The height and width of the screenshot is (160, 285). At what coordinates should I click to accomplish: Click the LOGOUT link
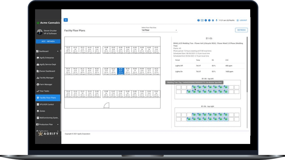pos(243,20)
